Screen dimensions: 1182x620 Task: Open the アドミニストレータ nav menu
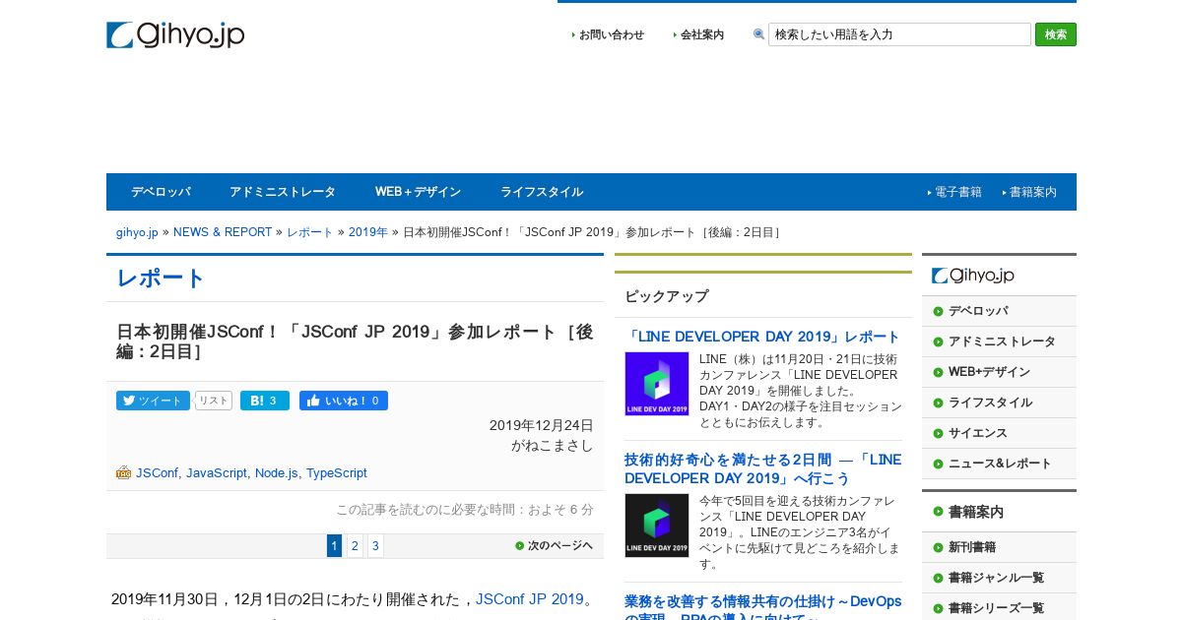(283, 192)
